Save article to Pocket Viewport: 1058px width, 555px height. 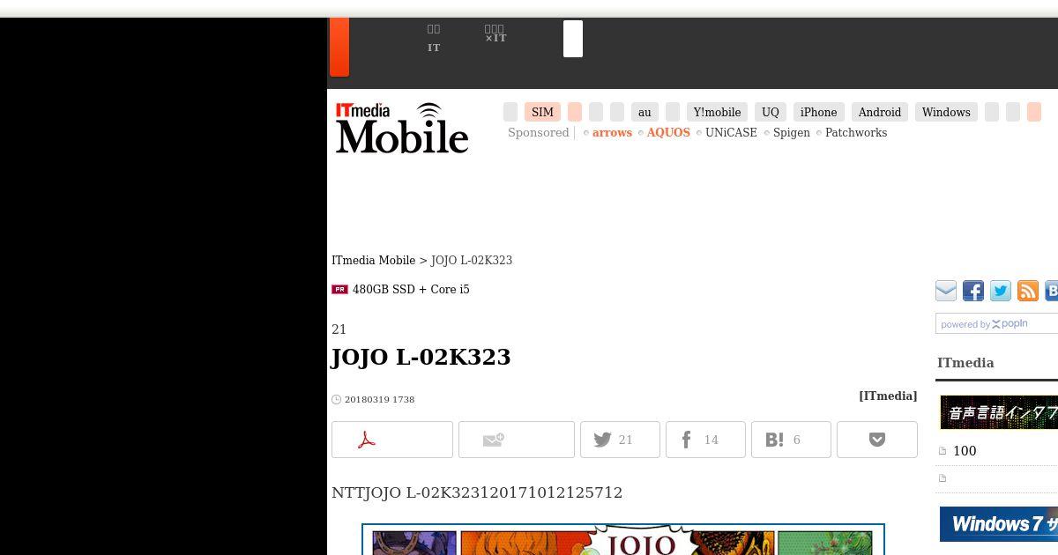[x=877, y=440]
